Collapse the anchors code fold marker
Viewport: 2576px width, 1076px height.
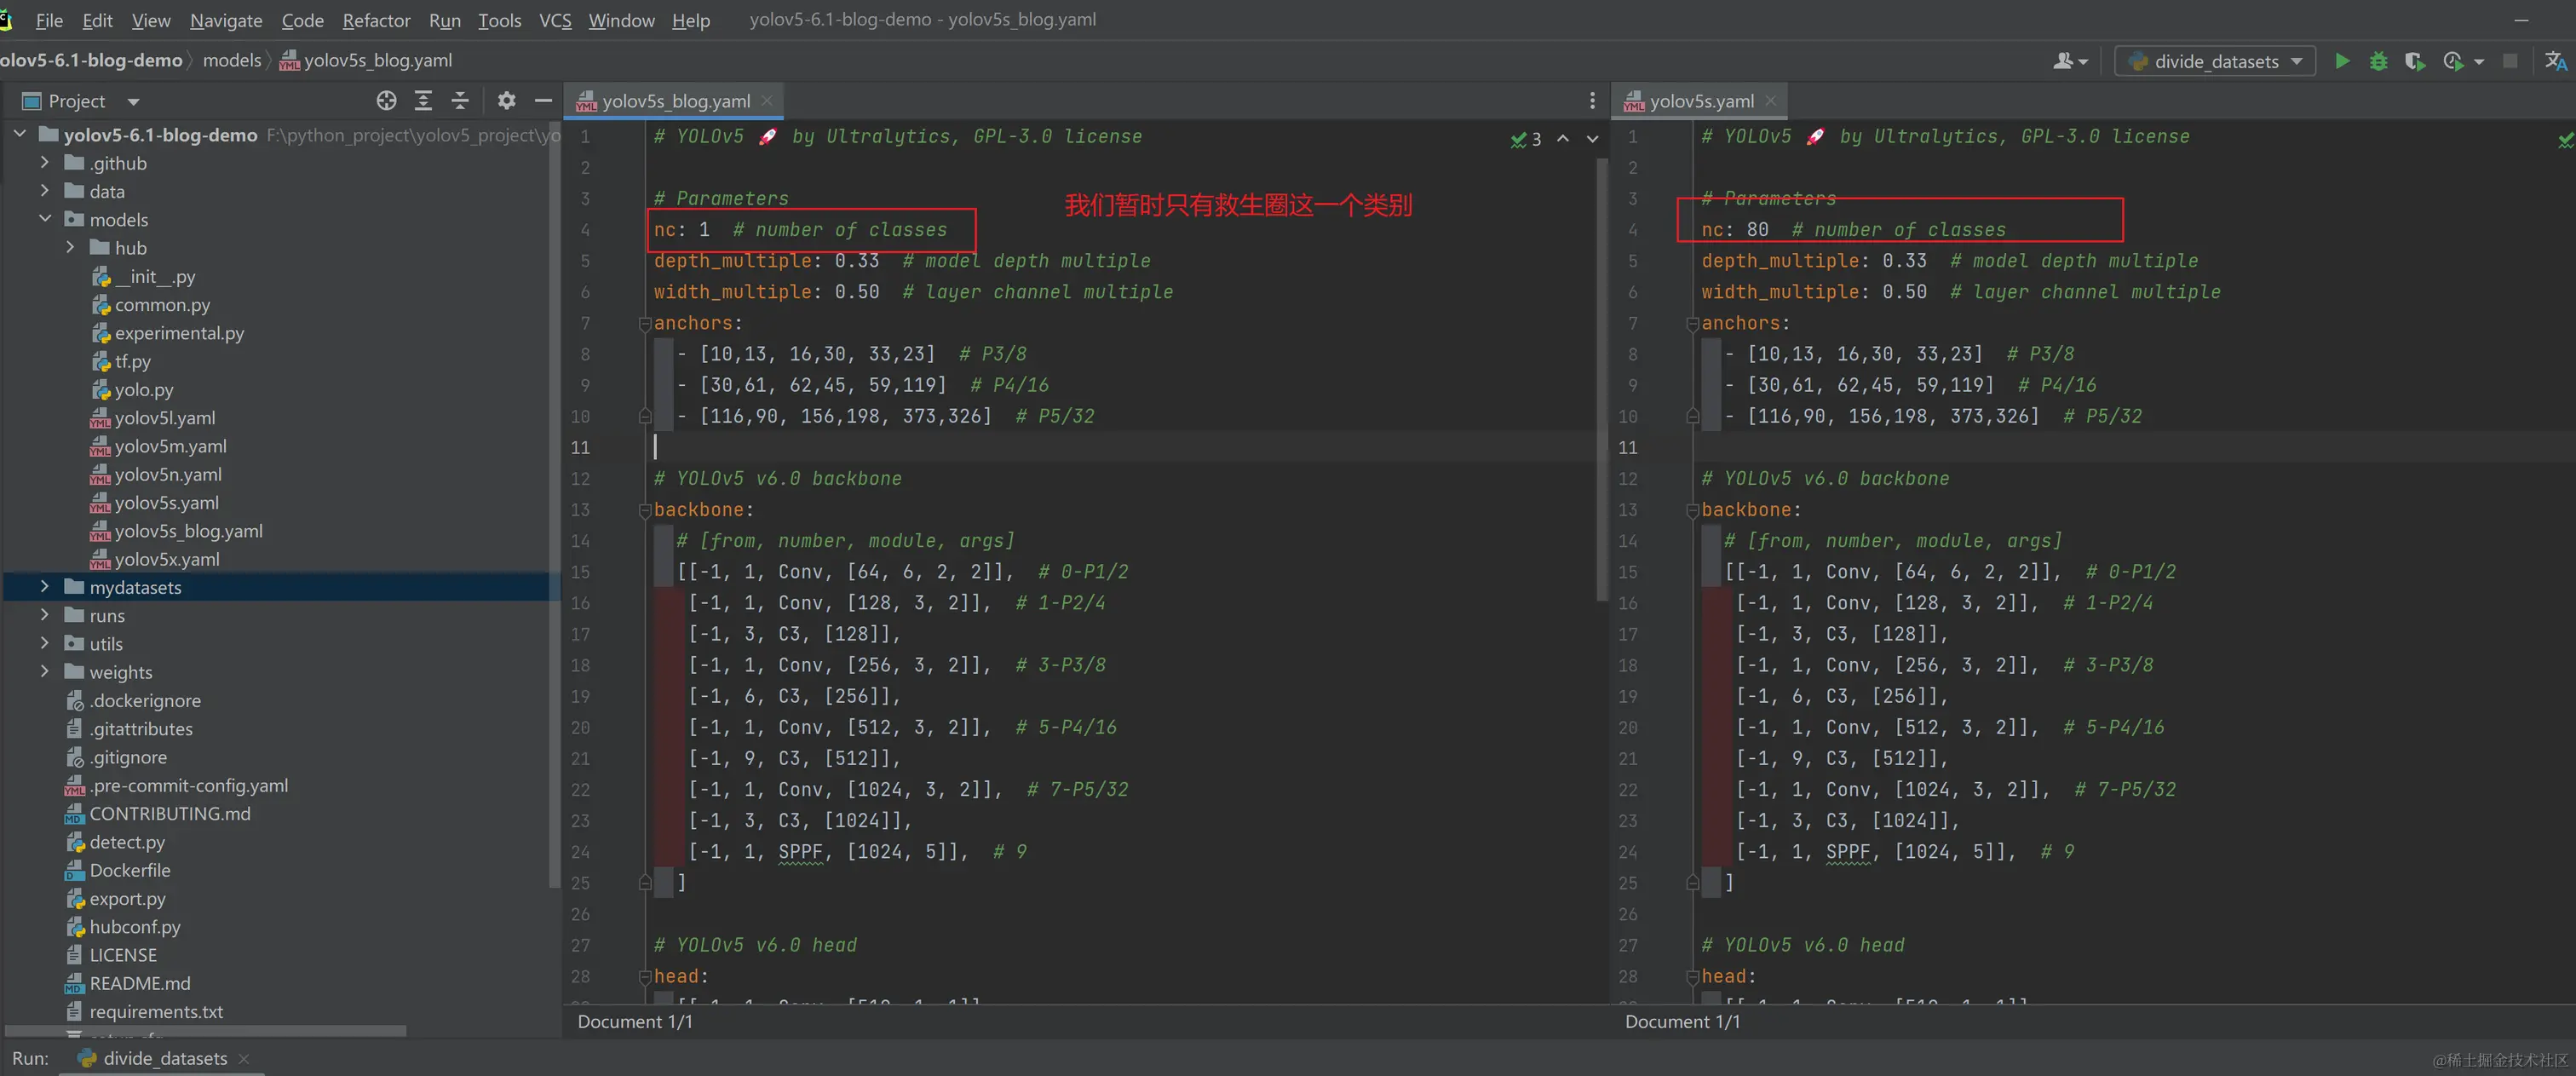[645, 323]
